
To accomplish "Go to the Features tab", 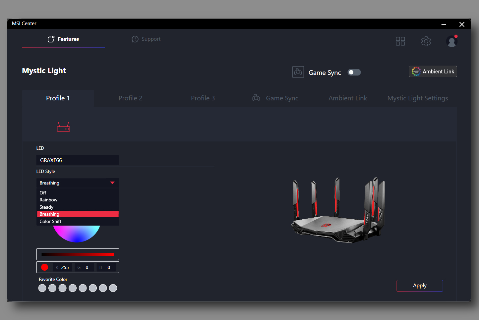I will 63,39.
